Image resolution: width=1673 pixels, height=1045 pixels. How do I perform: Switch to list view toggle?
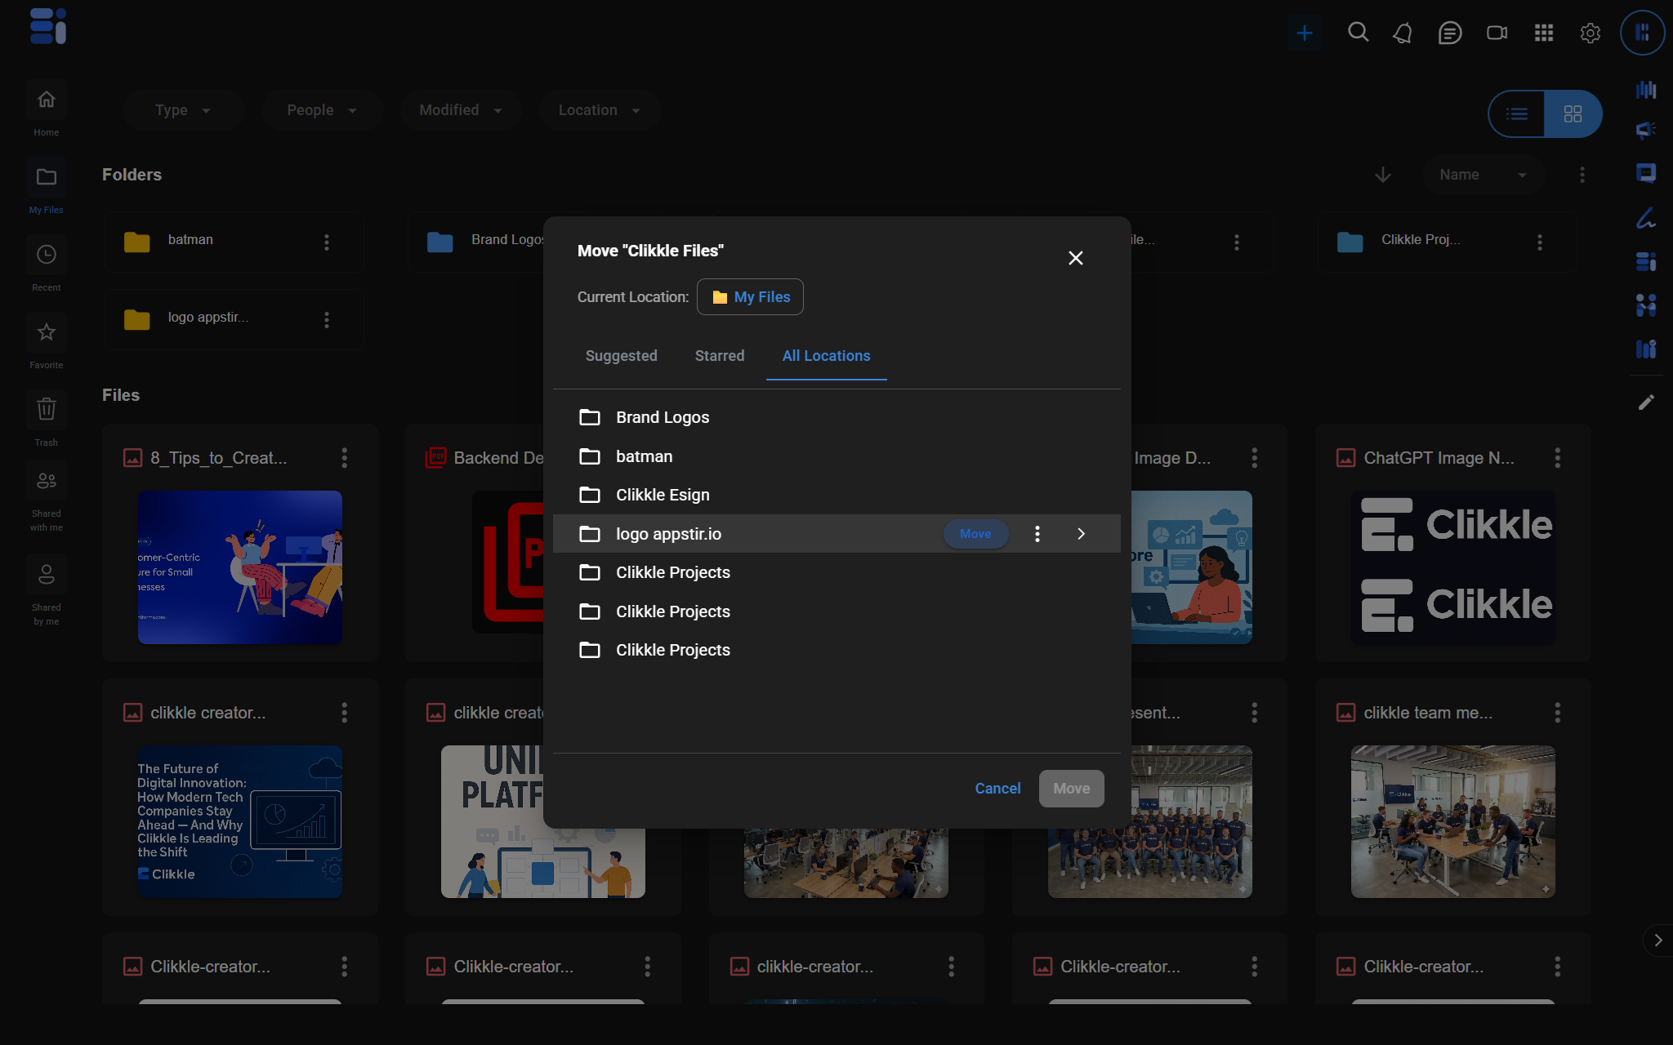pyautogui.click(x=1517, y=114)
